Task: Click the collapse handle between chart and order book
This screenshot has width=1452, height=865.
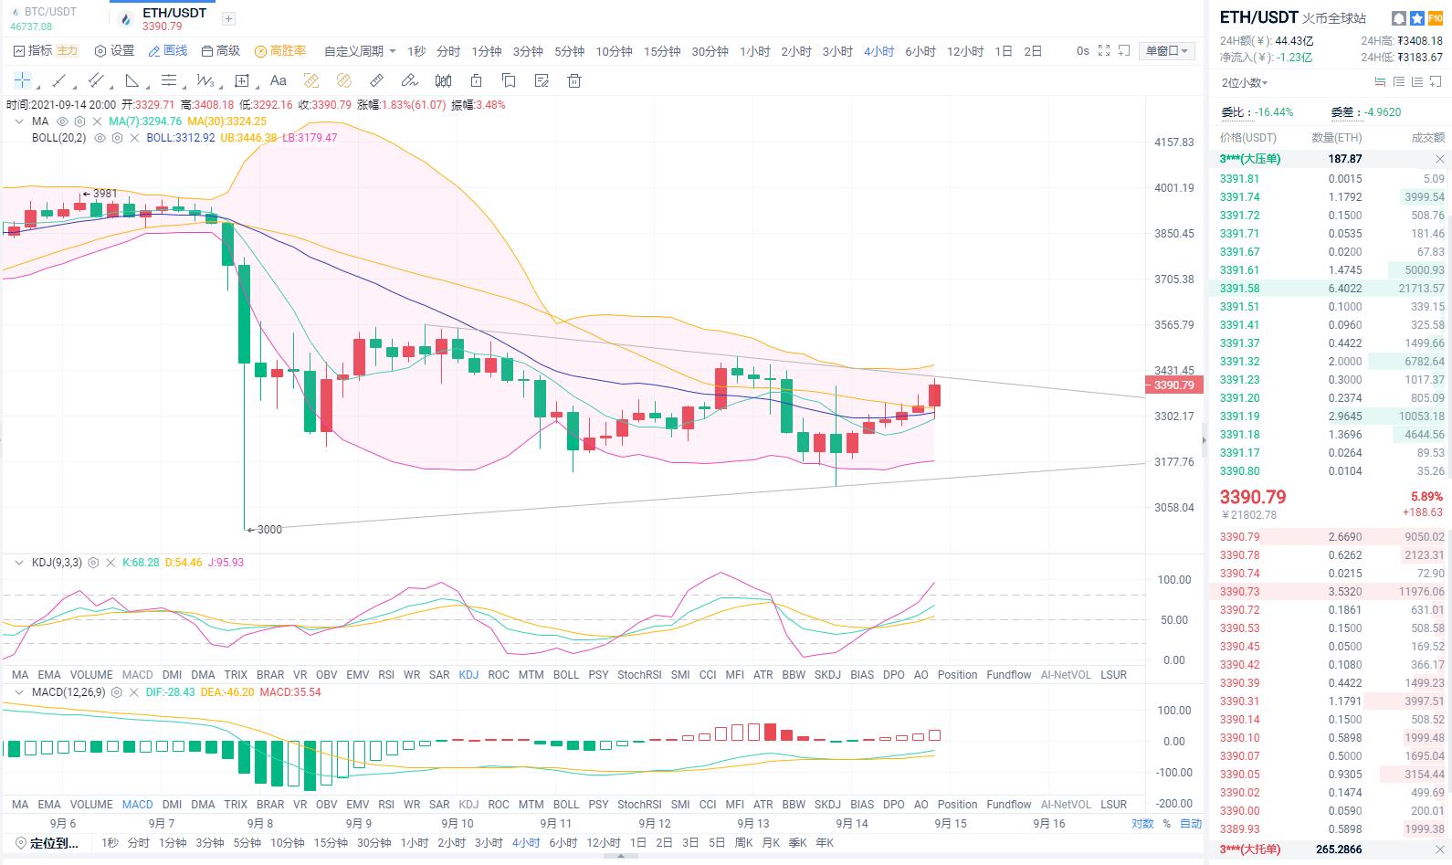Action: point(1204,440)
